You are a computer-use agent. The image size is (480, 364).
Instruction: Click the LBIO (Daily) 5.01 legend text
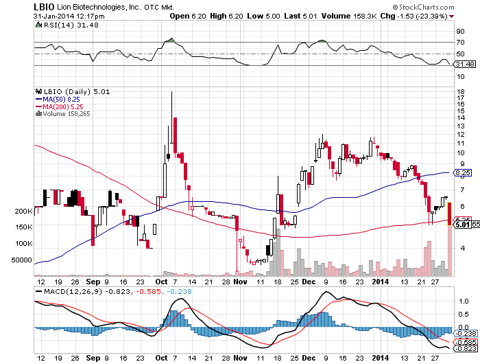[x=77, y=92]
